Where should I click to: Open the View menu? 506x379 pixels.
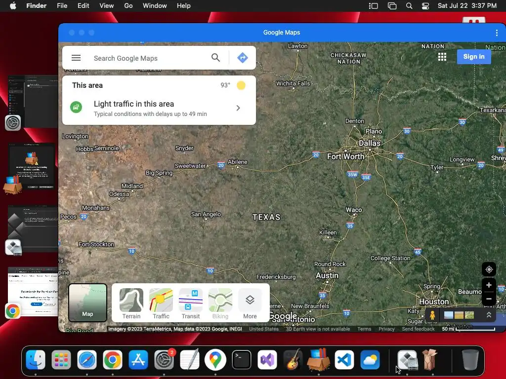[x=107, y=6]
